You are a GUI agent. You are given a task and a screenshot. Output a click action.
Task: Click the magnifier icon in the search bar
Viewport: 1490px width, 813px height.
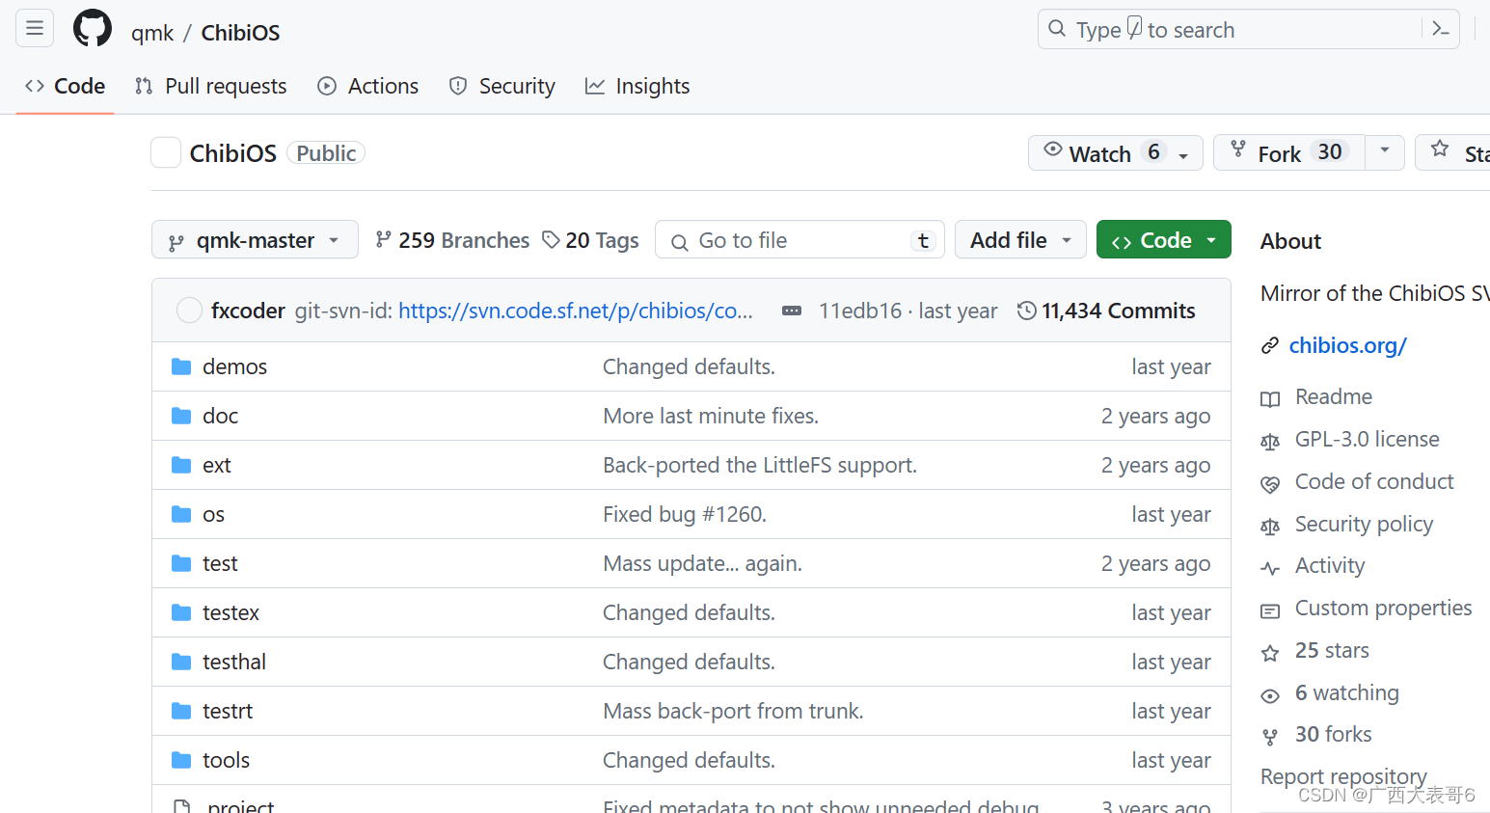coord(1058,29)
